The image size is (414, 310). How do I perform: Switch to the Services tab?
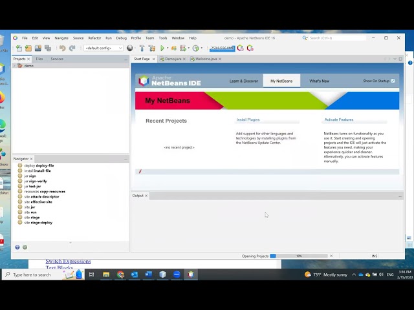57,59
